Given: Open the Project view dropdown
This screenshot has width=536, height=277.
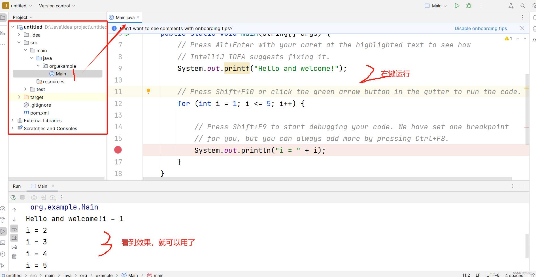Looking at the screenshot, I should coord(23,17).
